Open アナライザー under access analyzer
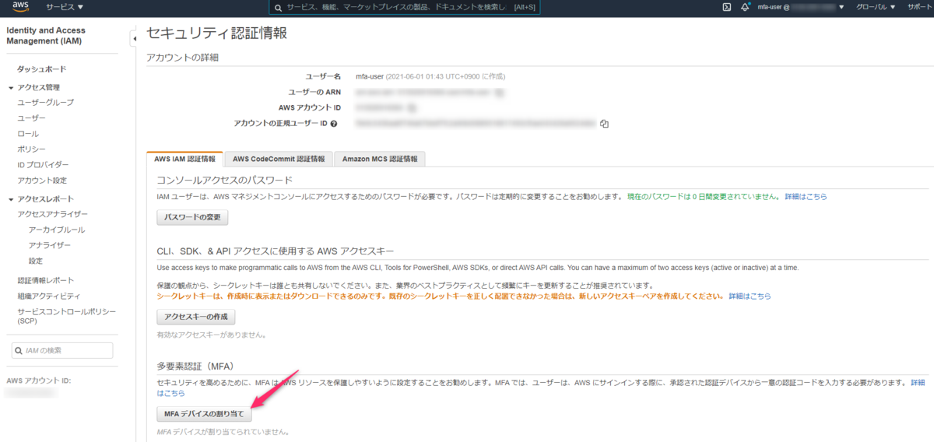Viewport: 934px width, 442px height. (50, 245)
